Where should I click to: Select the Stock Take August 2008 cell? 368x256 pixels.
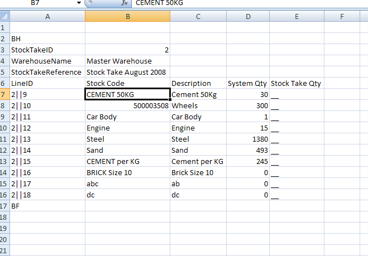click(126, 73)
